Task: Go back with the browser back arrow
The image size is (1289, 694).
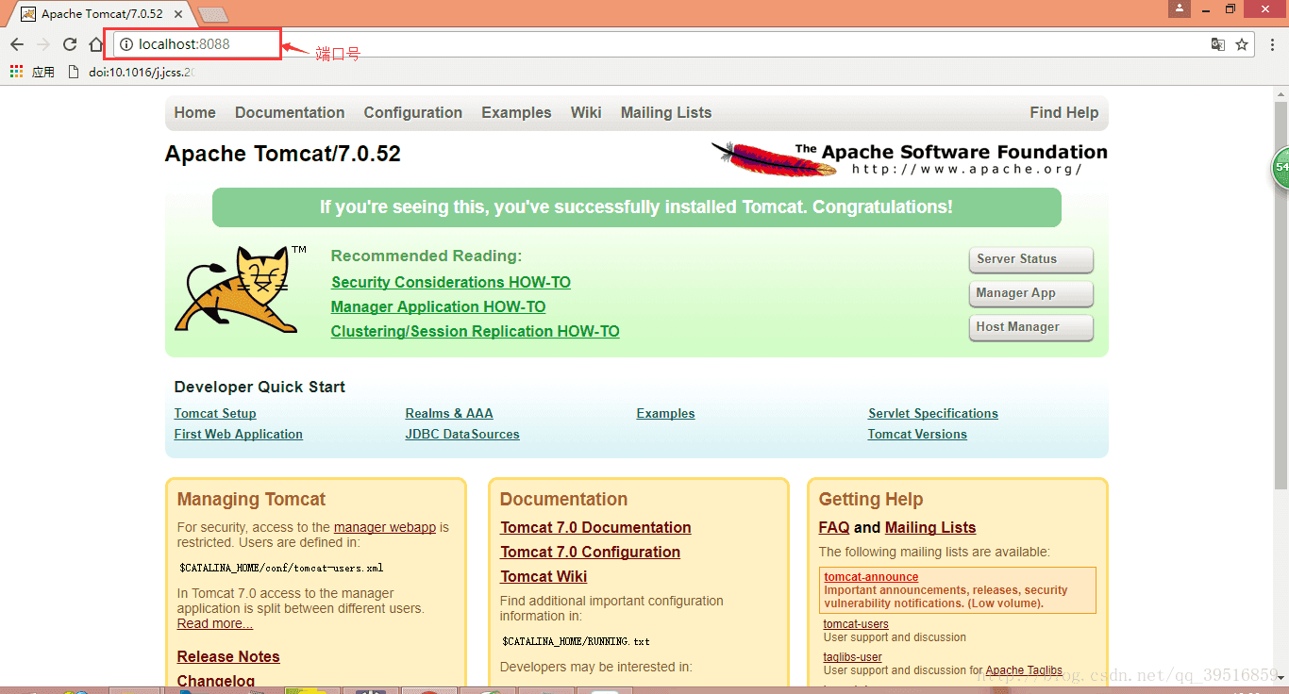Action: click(x=17, y=44)
